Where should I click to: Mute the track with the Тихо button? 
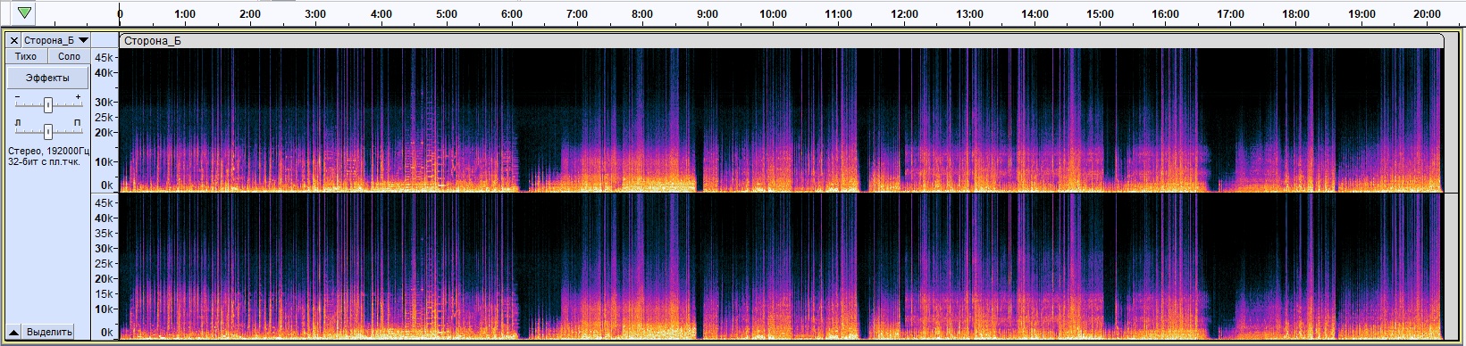point(26,56)
